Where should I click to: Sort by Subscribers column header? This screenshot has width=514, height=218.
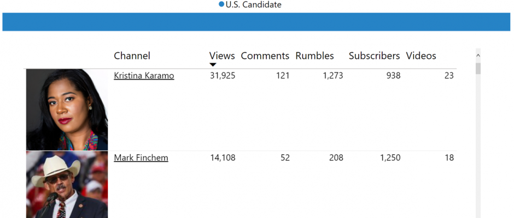pyautogui.click(x=374, y=56)
